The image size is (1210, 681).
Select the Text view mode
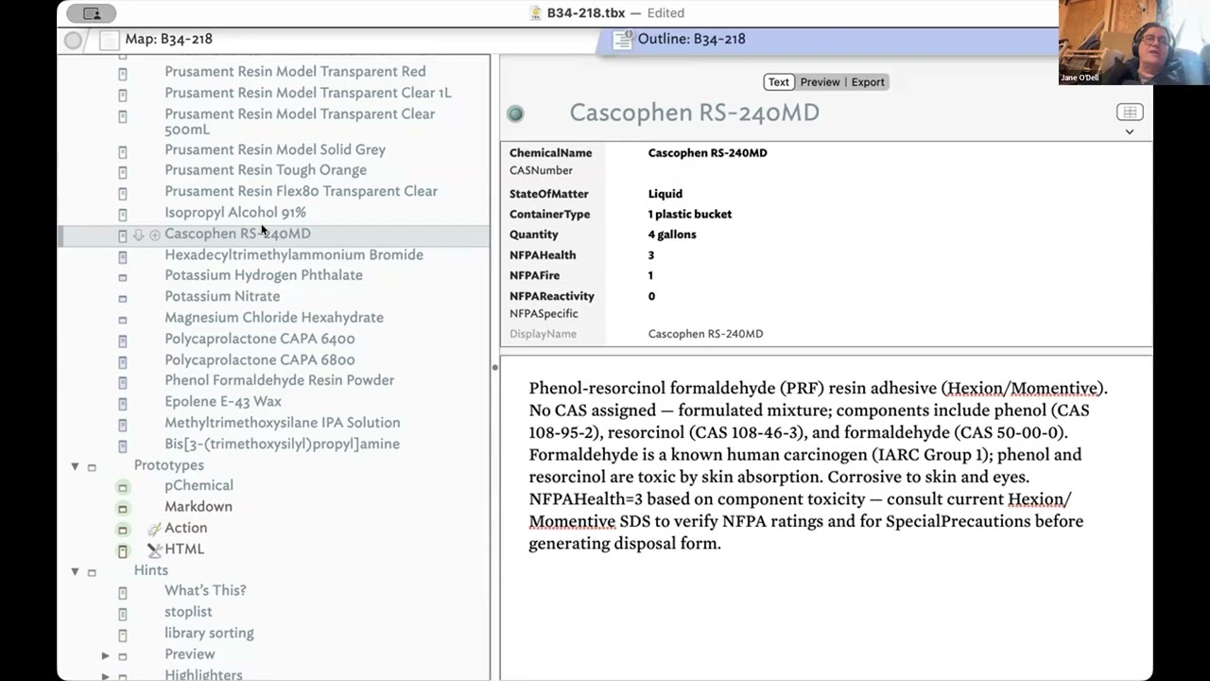778,82
